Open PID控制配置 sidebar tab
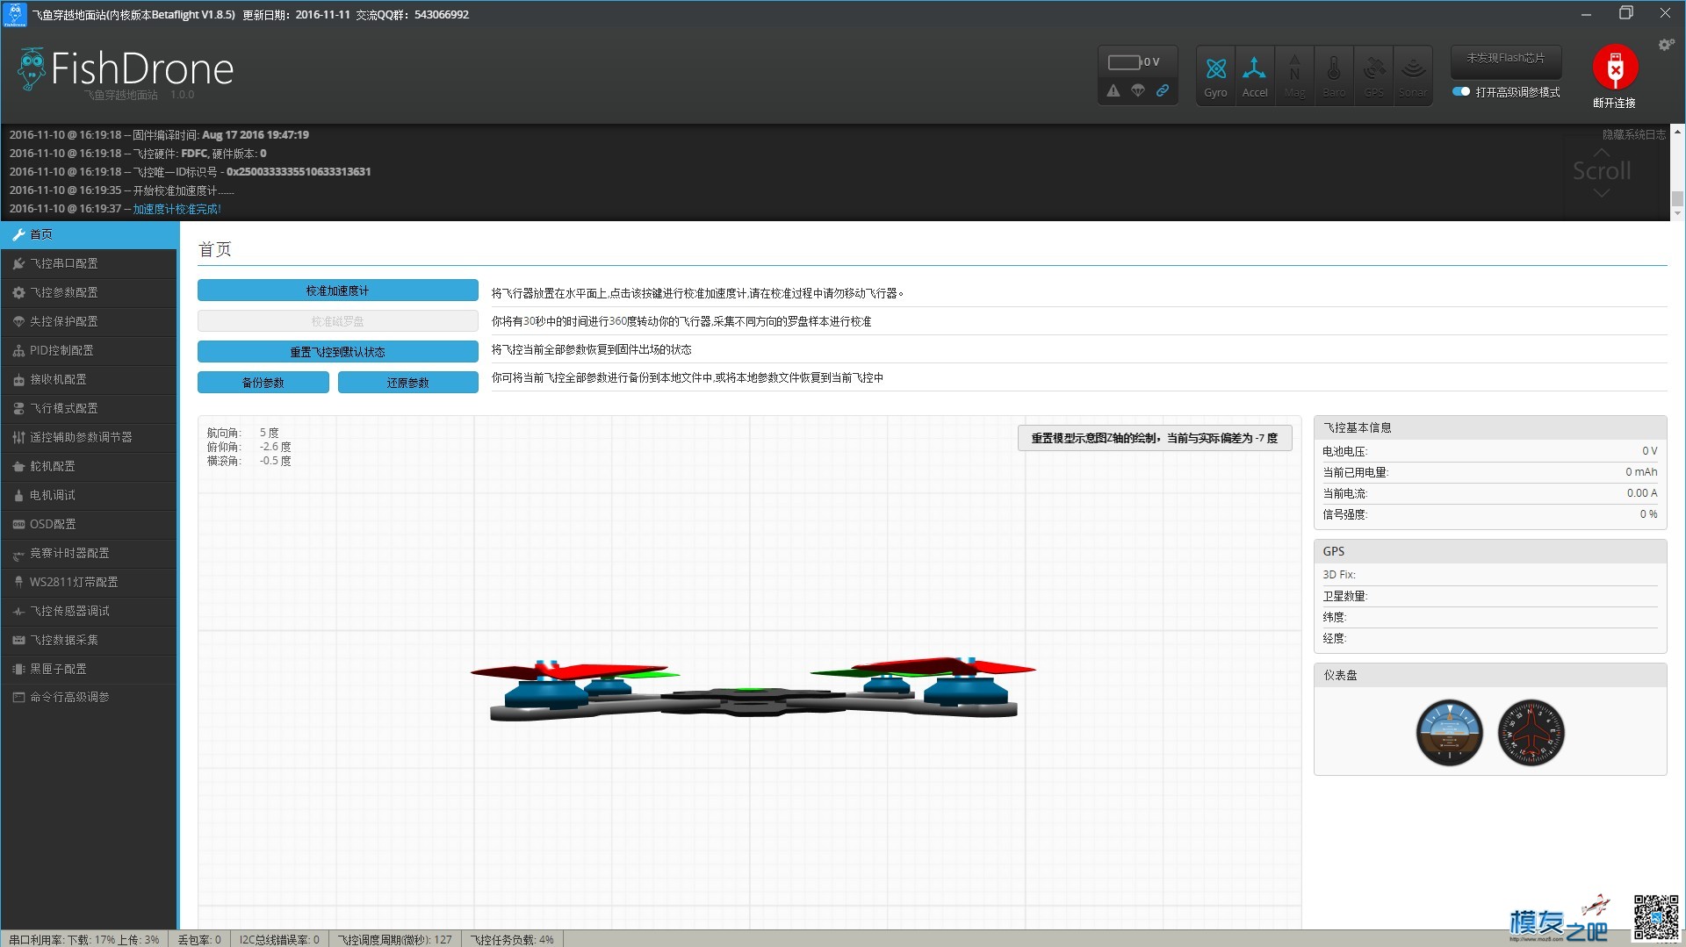The height and width of the screenshot is (947, 1686). click(89, 350)
